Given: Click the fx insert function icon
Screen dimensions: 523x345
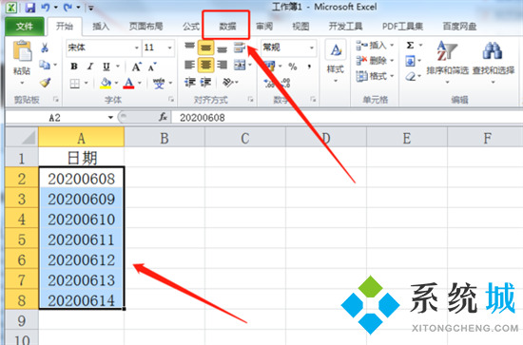Looking at the screenshot, I should tap(163, 117).
